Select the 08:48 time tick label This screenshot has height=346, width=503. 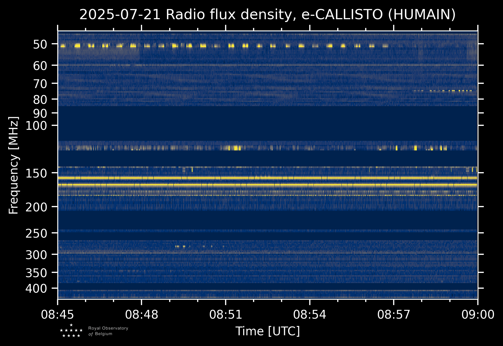[x=141, y=315]
